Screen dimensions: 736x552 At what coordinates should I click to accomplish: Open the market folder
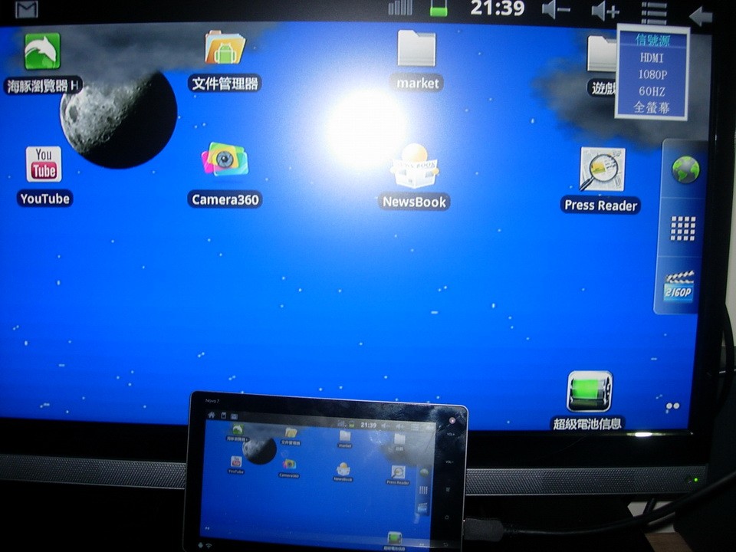[416, 49]
